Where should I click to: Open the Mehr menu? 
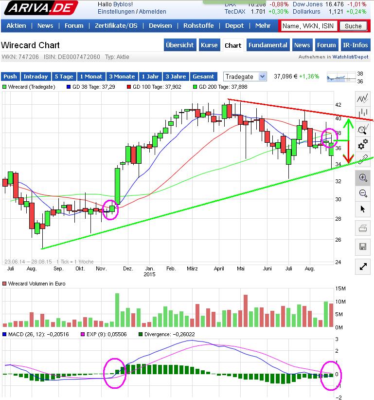[263, 26]
